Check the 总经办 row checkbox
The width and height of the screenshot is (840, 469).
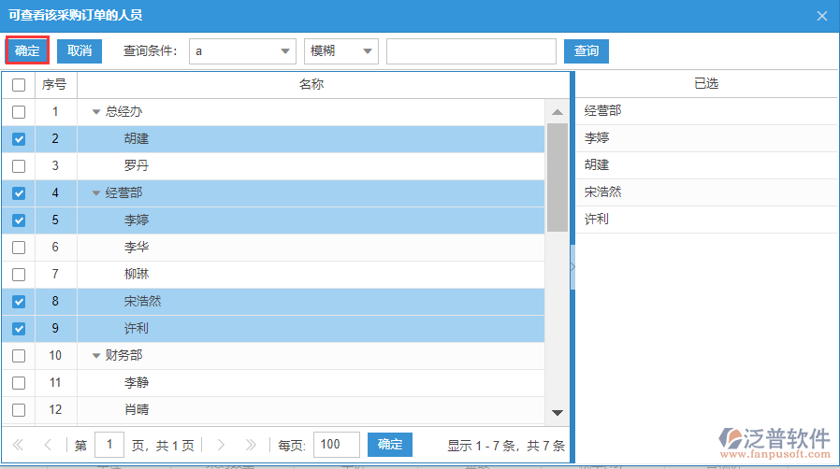click(x=19, y=112)
